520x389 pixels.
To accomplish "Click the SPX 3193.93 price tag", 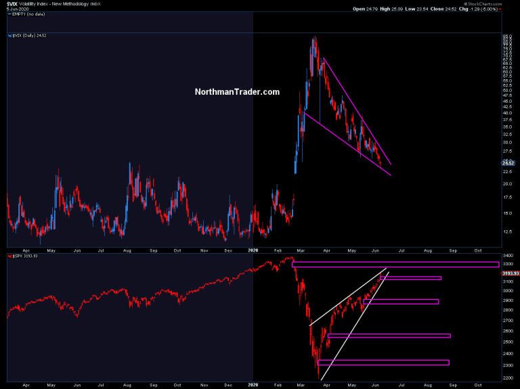I will (x=510, y=273).
